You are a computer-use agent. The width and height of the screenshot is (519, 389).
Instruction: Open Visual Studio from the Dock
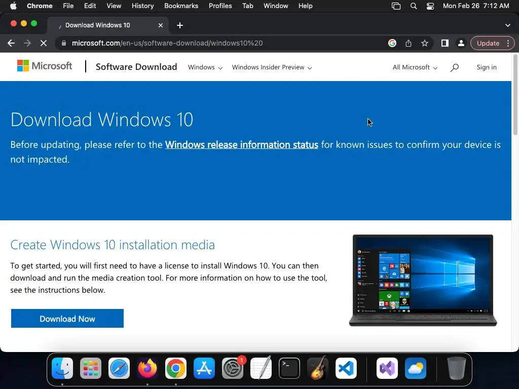(387, 368)
